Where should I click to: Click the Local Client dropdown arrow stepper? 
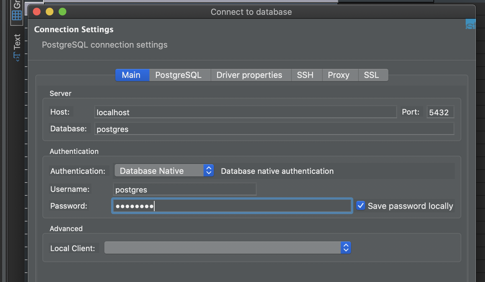click(346, 248)
